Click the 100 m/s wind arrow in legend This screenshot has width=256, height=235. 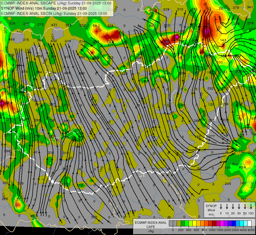tap(251, 207)
